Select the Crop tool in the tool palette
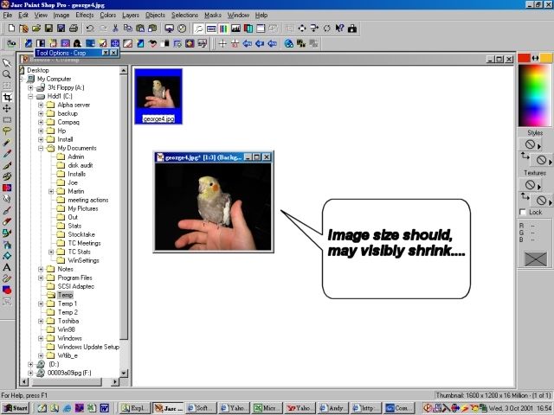554x415 pixels. point(7,98)
